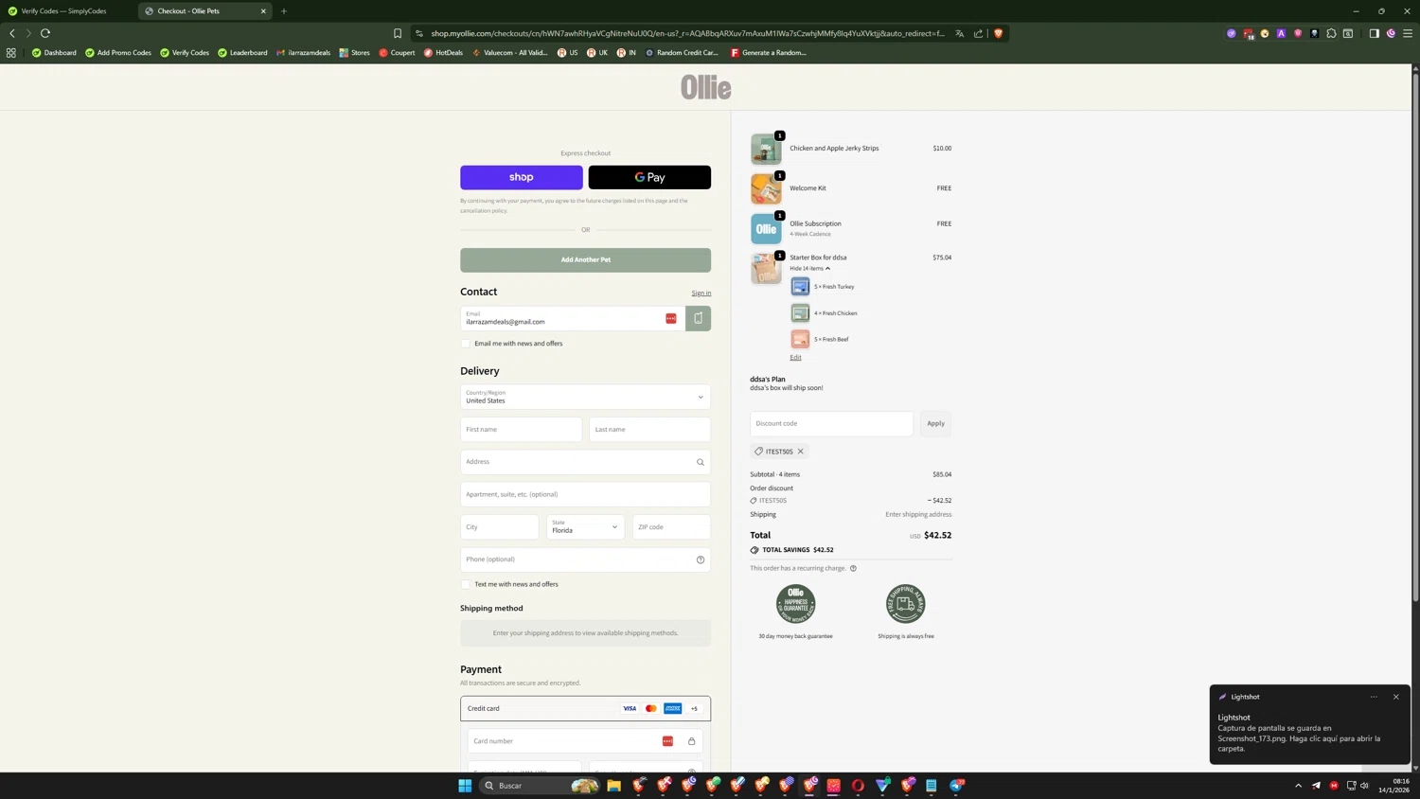Go back to previous page
Image resolution: width=1420 pixels, height=799 pixels.
point(12,33)
